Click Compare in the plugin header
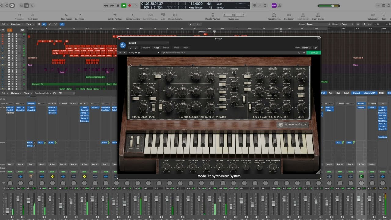This screenshot has height=220, width=391. (145, 48)
